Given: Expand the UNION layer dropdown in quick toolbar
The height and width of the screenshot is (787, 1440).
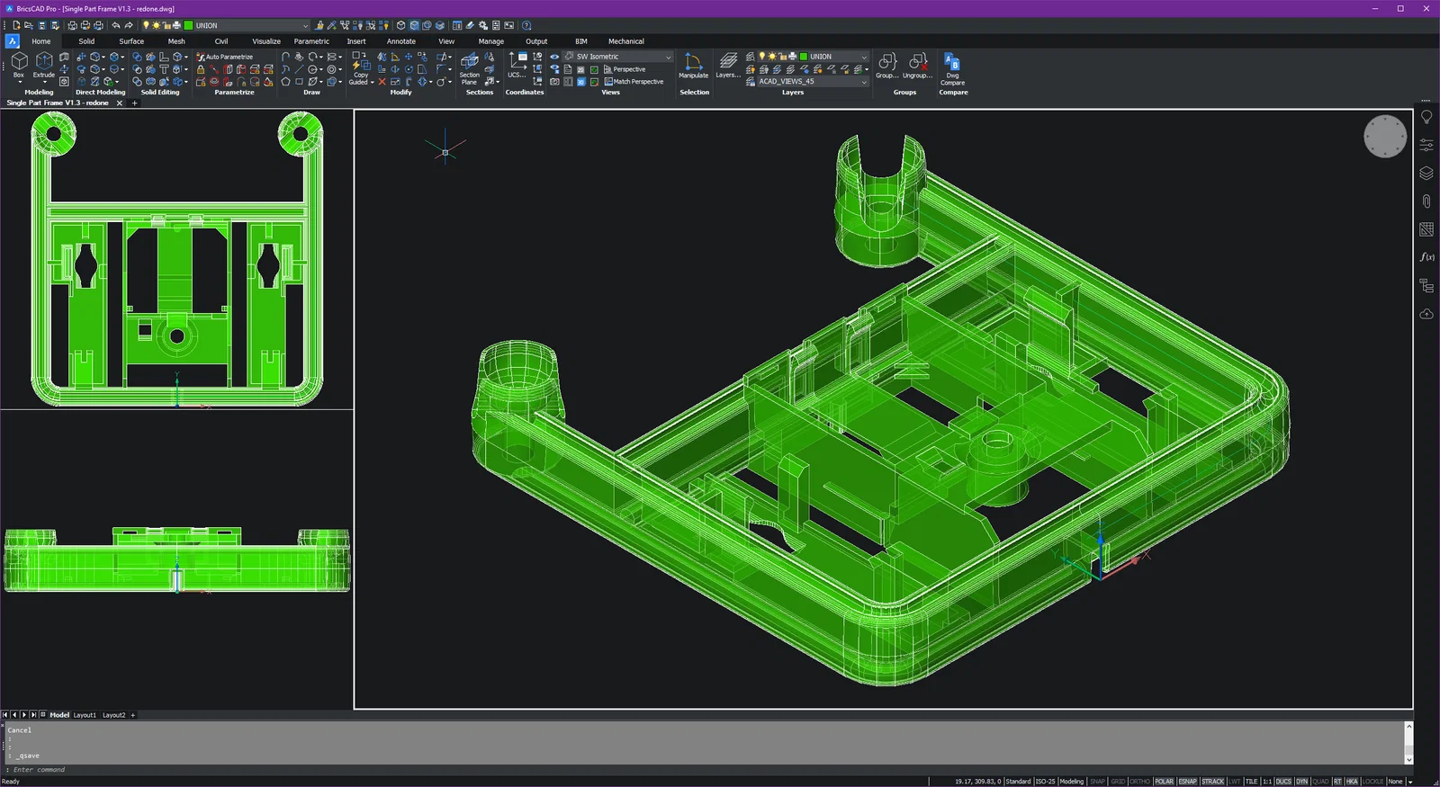Looking at the screenshot, I should pos(306,26).
